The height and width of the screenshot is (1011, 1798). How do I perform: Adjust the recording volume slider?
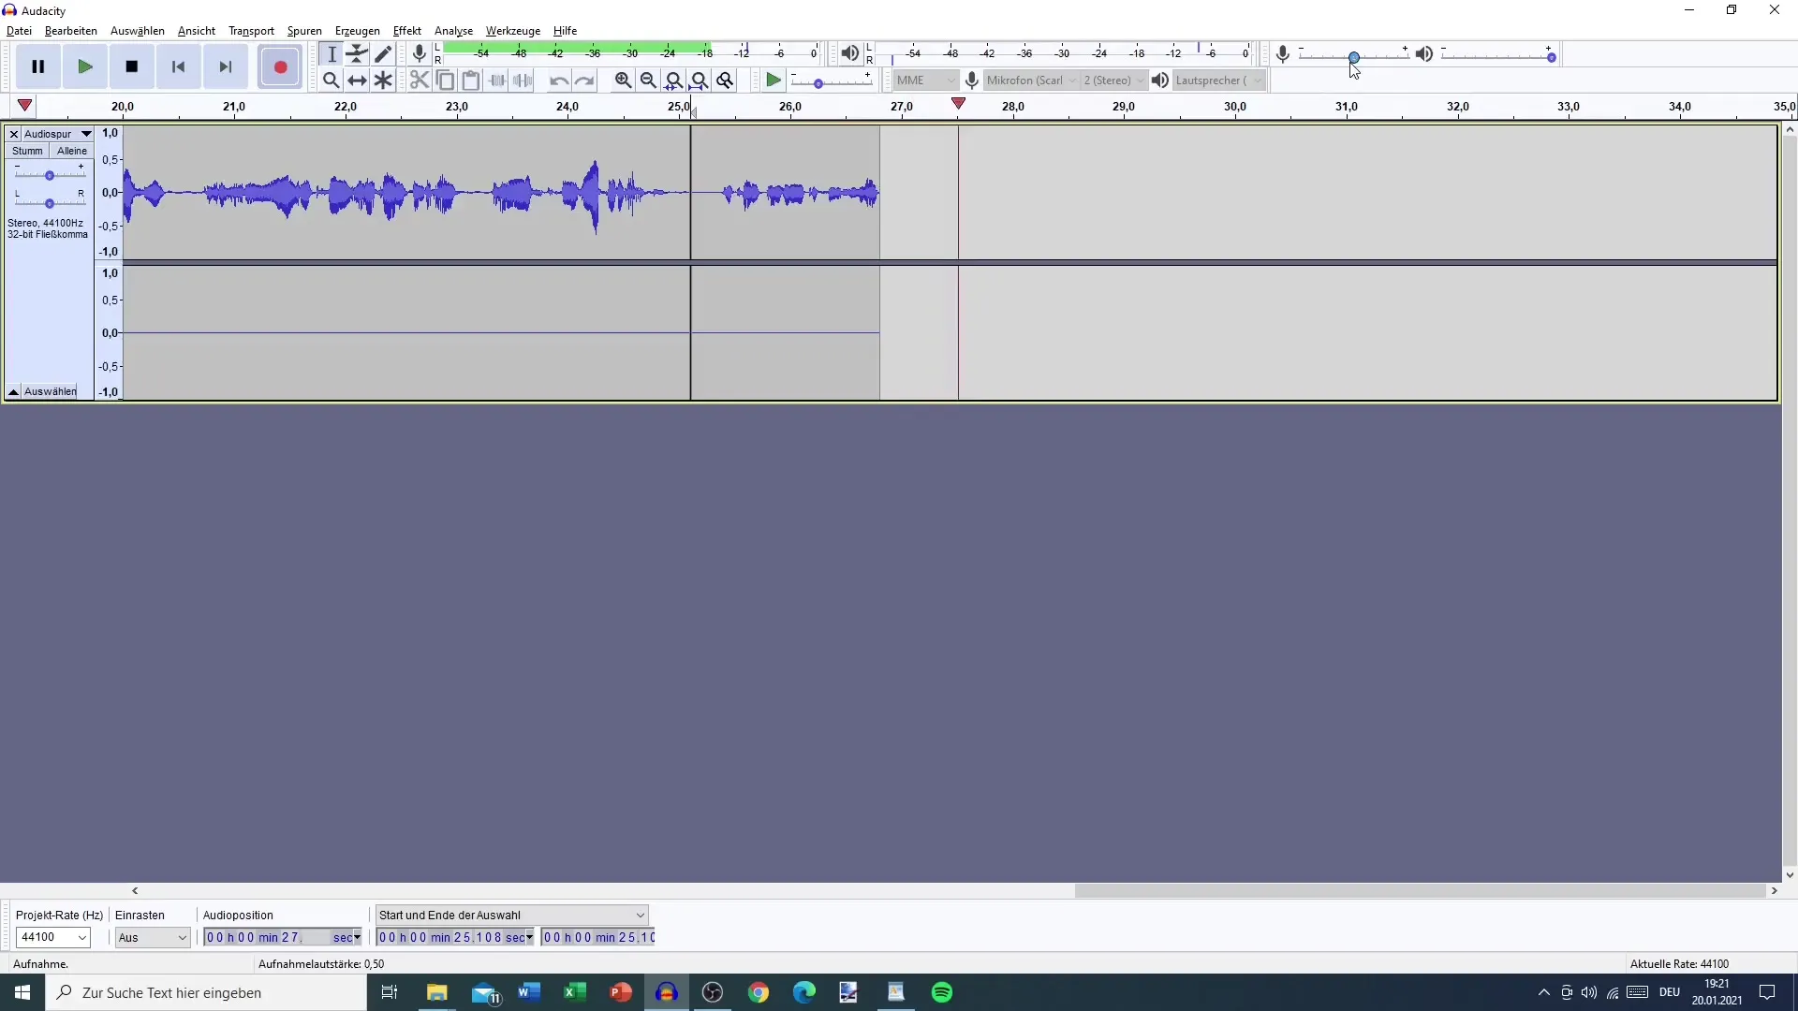(1354, 56)
